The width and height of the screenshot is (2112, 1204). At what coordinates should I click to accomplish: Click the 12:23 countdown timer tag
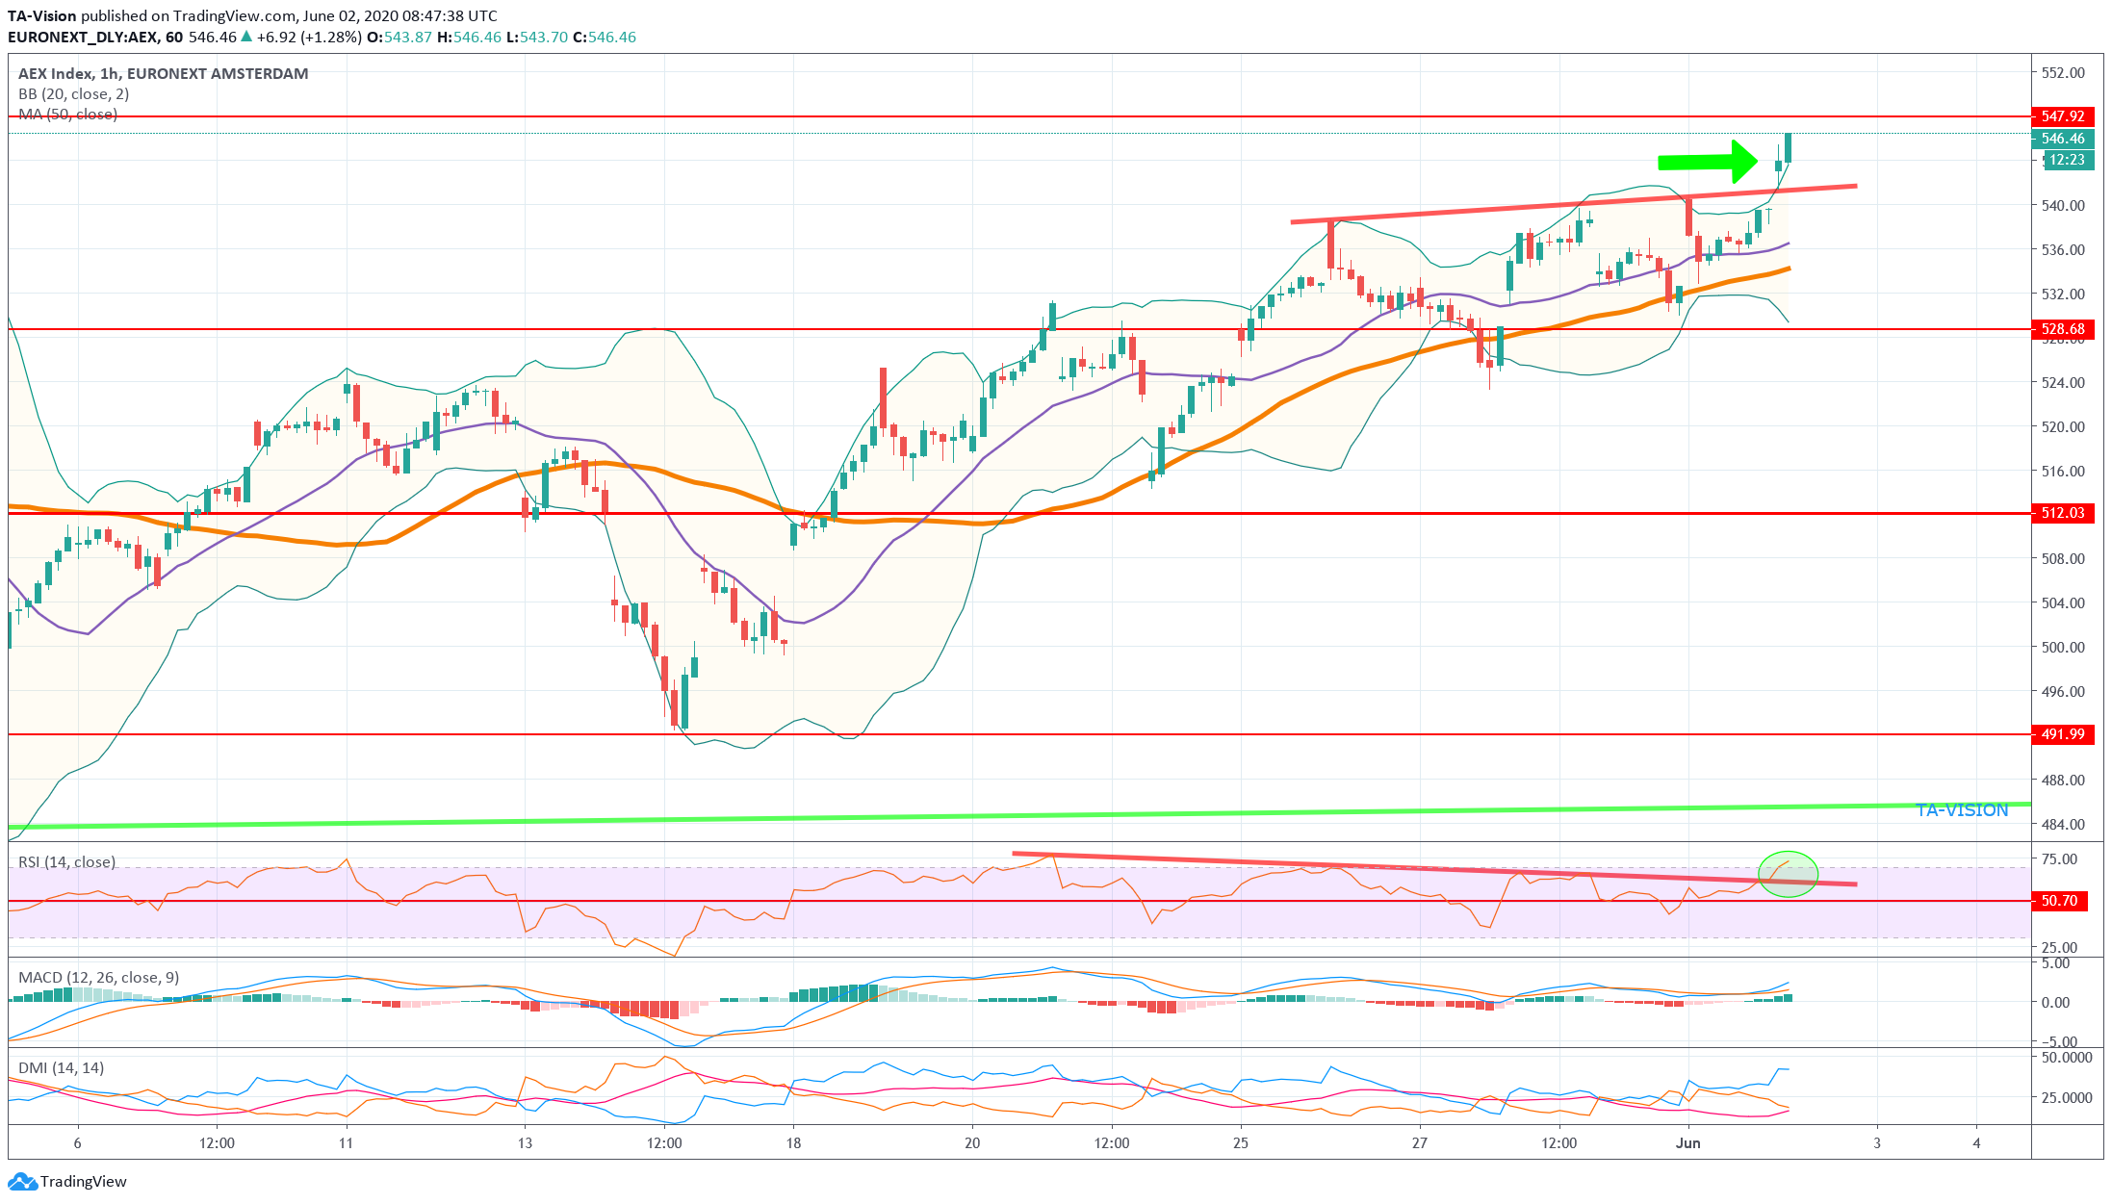[2068, 160]
